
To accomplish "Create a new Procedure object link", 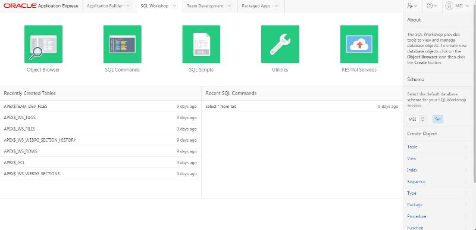I will tap(416, 216).
